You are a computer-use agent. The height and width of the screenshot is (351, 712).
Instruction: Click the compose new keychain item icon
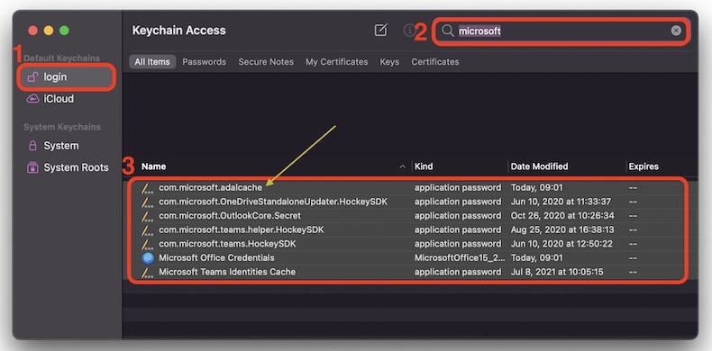tap(380, 31)
